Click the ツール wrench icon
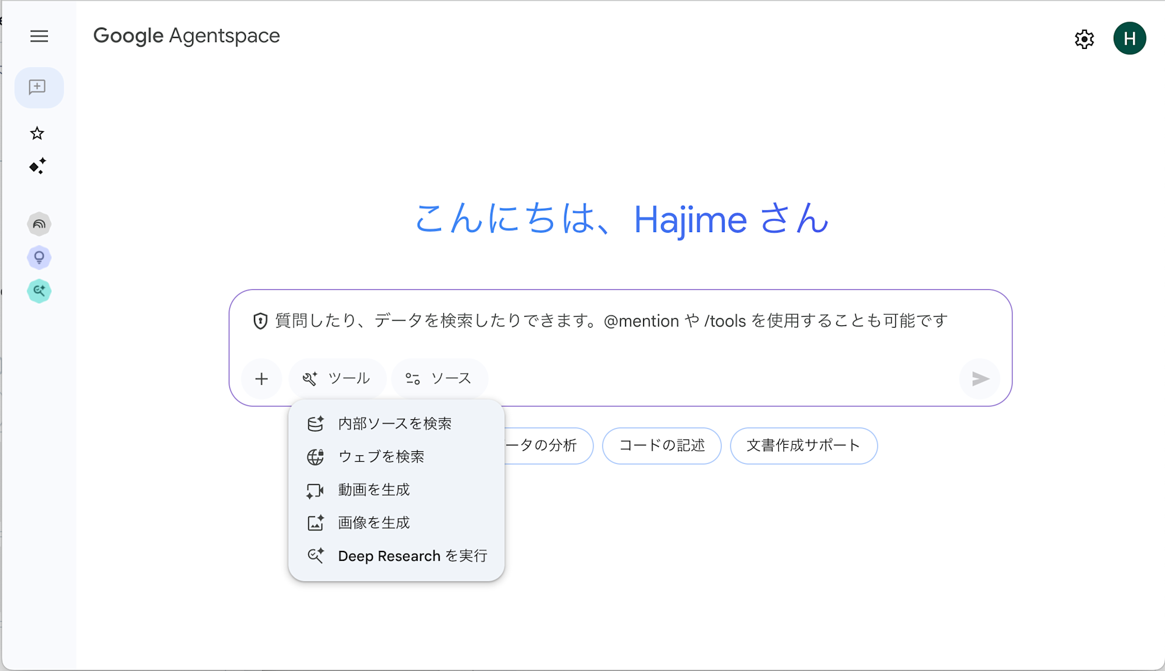Viewport: 1165px width, 671px height. 310,379
